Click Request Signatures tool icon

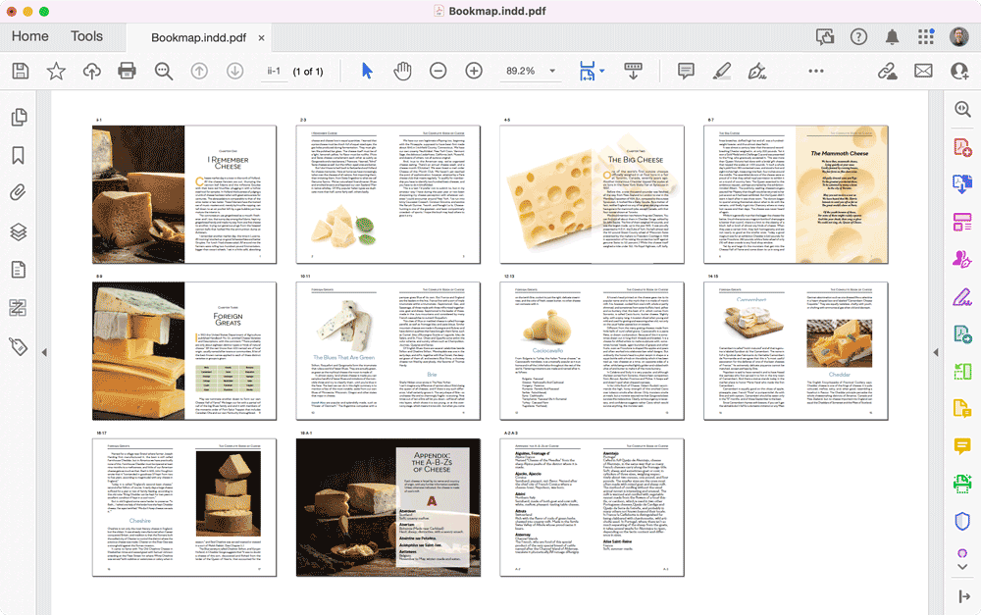coord(962,259)
